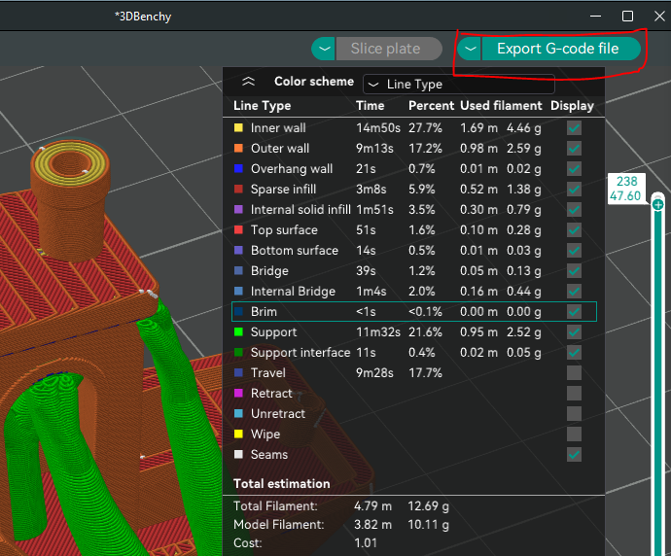
Task: Toggle Bridge display checkbox
Action: click(x=574, y=271)
